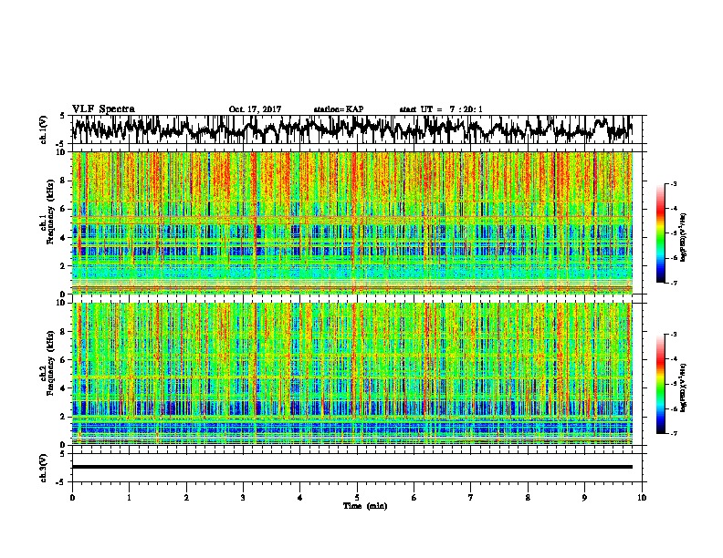Click the flat ch.3 voltage line
The height and width of the screenshot is (558, 723).
tap(352, 467)
